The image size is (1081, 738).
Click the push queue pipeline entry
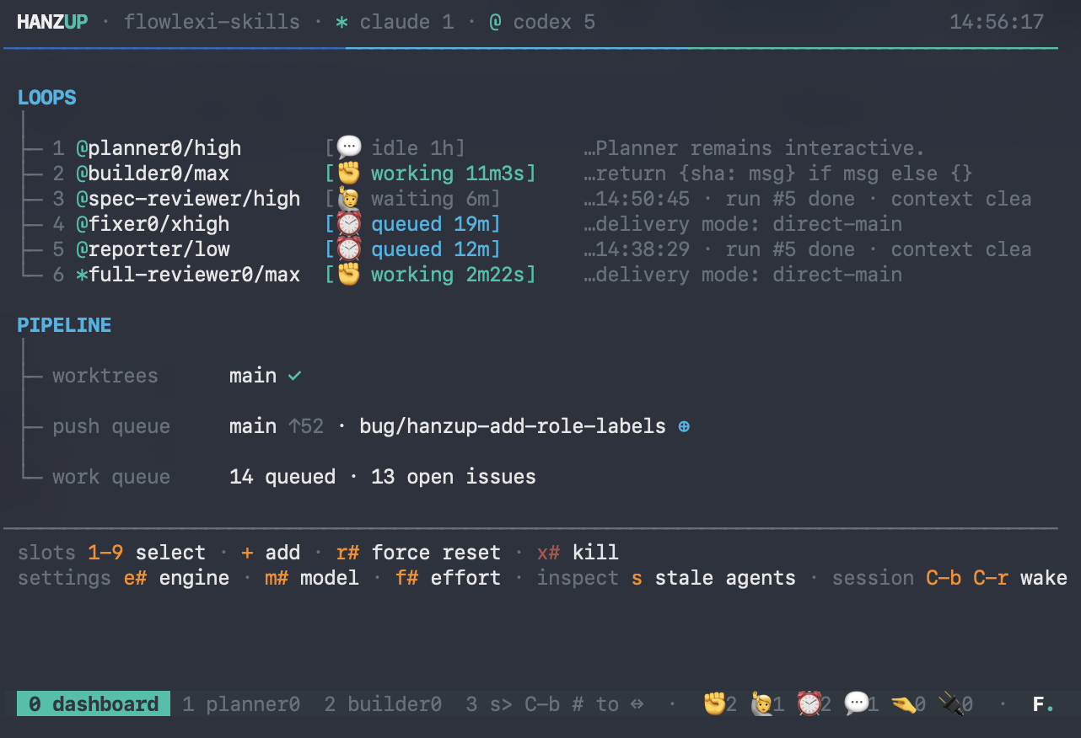(111, 426)
